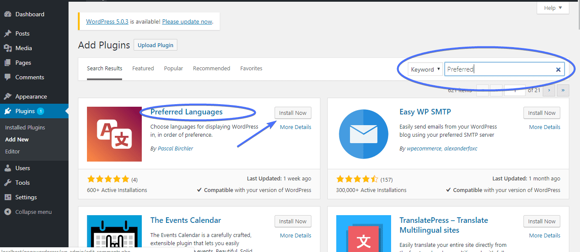Viewport: 580px width, 252px height.
Task: Open The Events Calendar title link
Action: [185, 220]
